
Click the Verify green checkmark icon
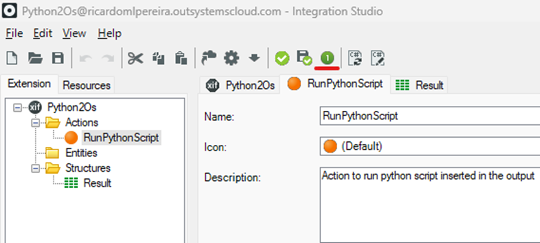pos(282,58)
